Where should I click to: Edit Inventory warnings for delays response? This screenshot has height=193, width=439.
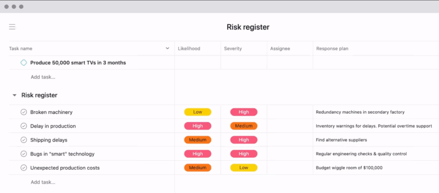[374, 126]
